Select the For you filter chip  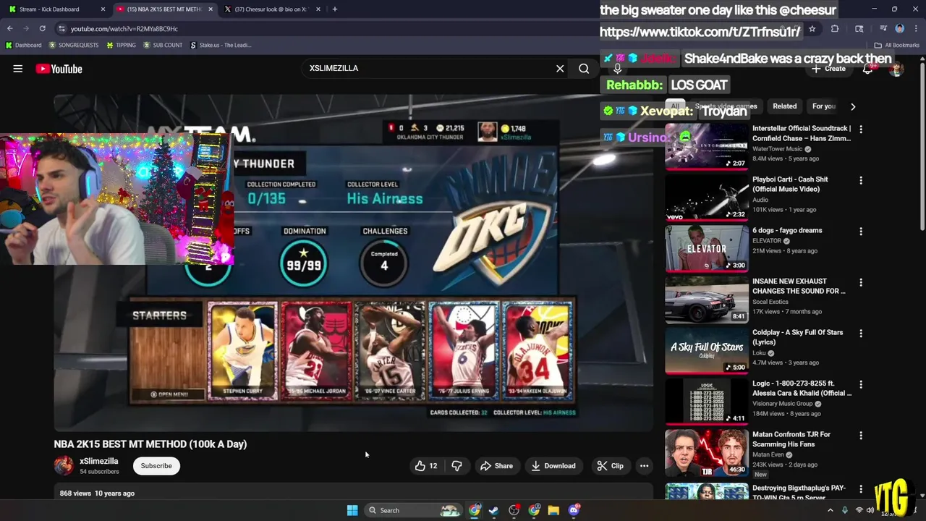823,106
